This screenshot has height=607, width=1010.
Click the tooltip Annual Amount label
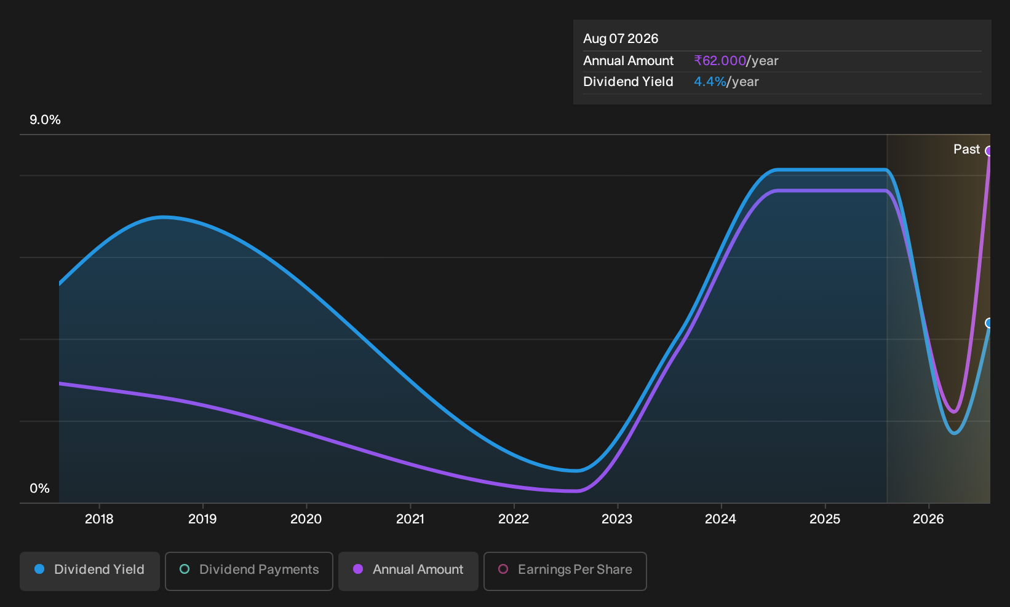coord(628,61)
